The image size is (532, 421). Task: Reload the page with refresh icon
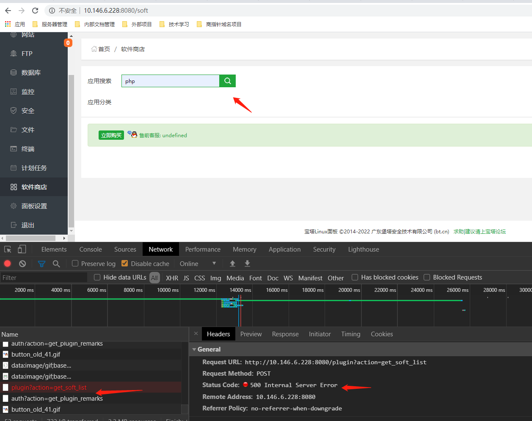point(35,10)
